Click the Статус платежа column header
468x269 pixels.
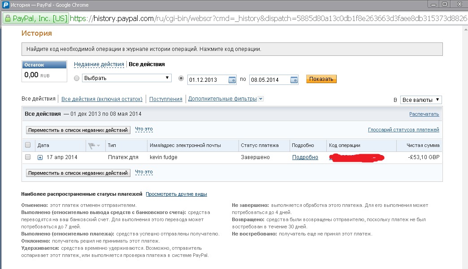pyautogui.click(x=260, y=145)
